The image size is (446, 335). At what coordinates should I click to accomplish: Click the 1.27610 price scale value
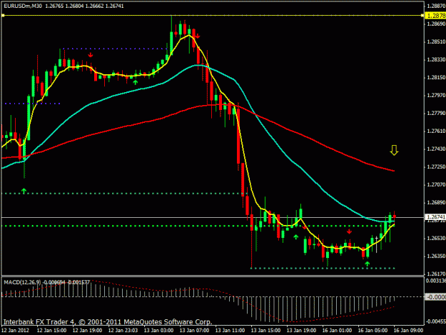tap(436, 131)
